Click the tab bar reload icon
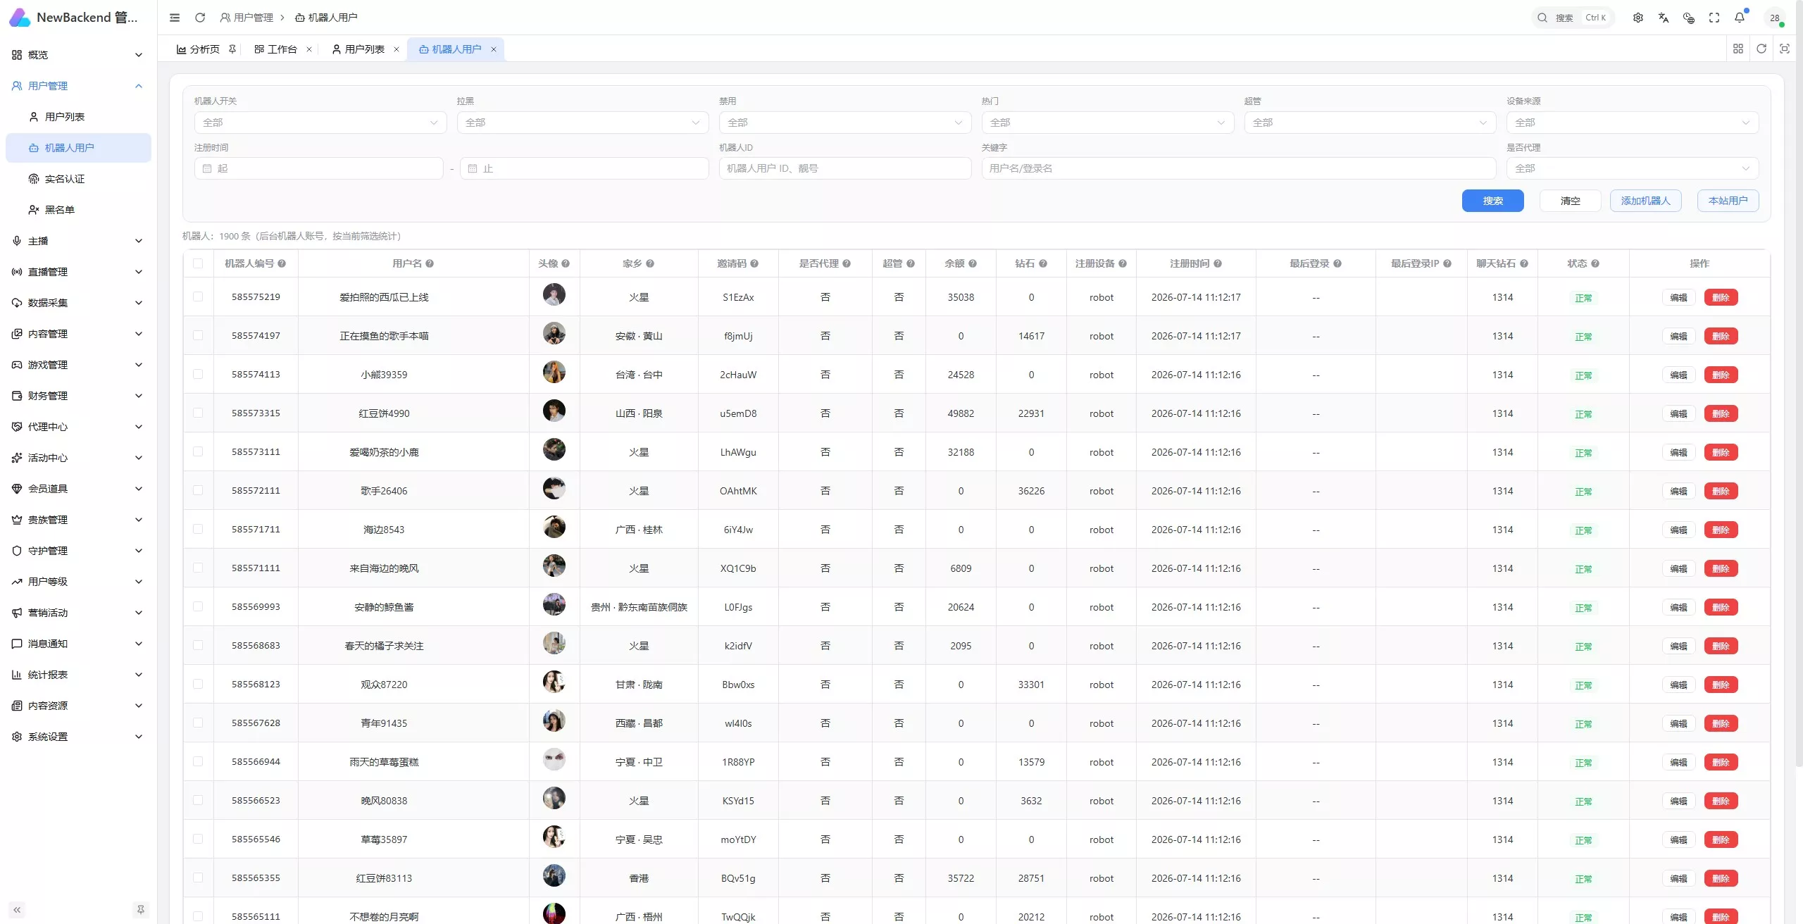This screenshot has width=1803, height=924. (1761, 49)
